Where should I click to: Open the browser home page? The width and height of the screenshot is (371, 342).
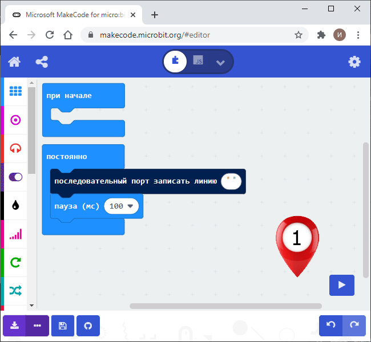tap(68, 35)
